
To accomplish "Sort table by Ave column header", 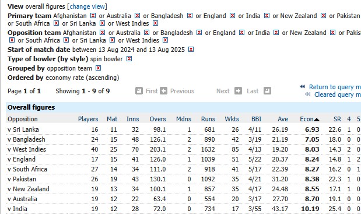I will tap(283, 119).
